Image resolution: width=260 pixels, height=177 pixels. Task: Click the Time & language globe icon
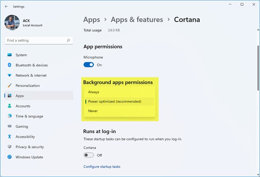click(x=10, y=116)
